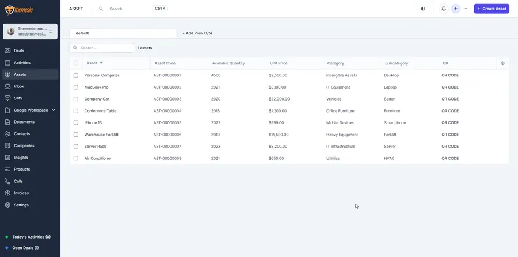The width and height of the screenshot is (518, 257).
Task: Click the Conference Table asset name
Action: click(x=100, y=111)
